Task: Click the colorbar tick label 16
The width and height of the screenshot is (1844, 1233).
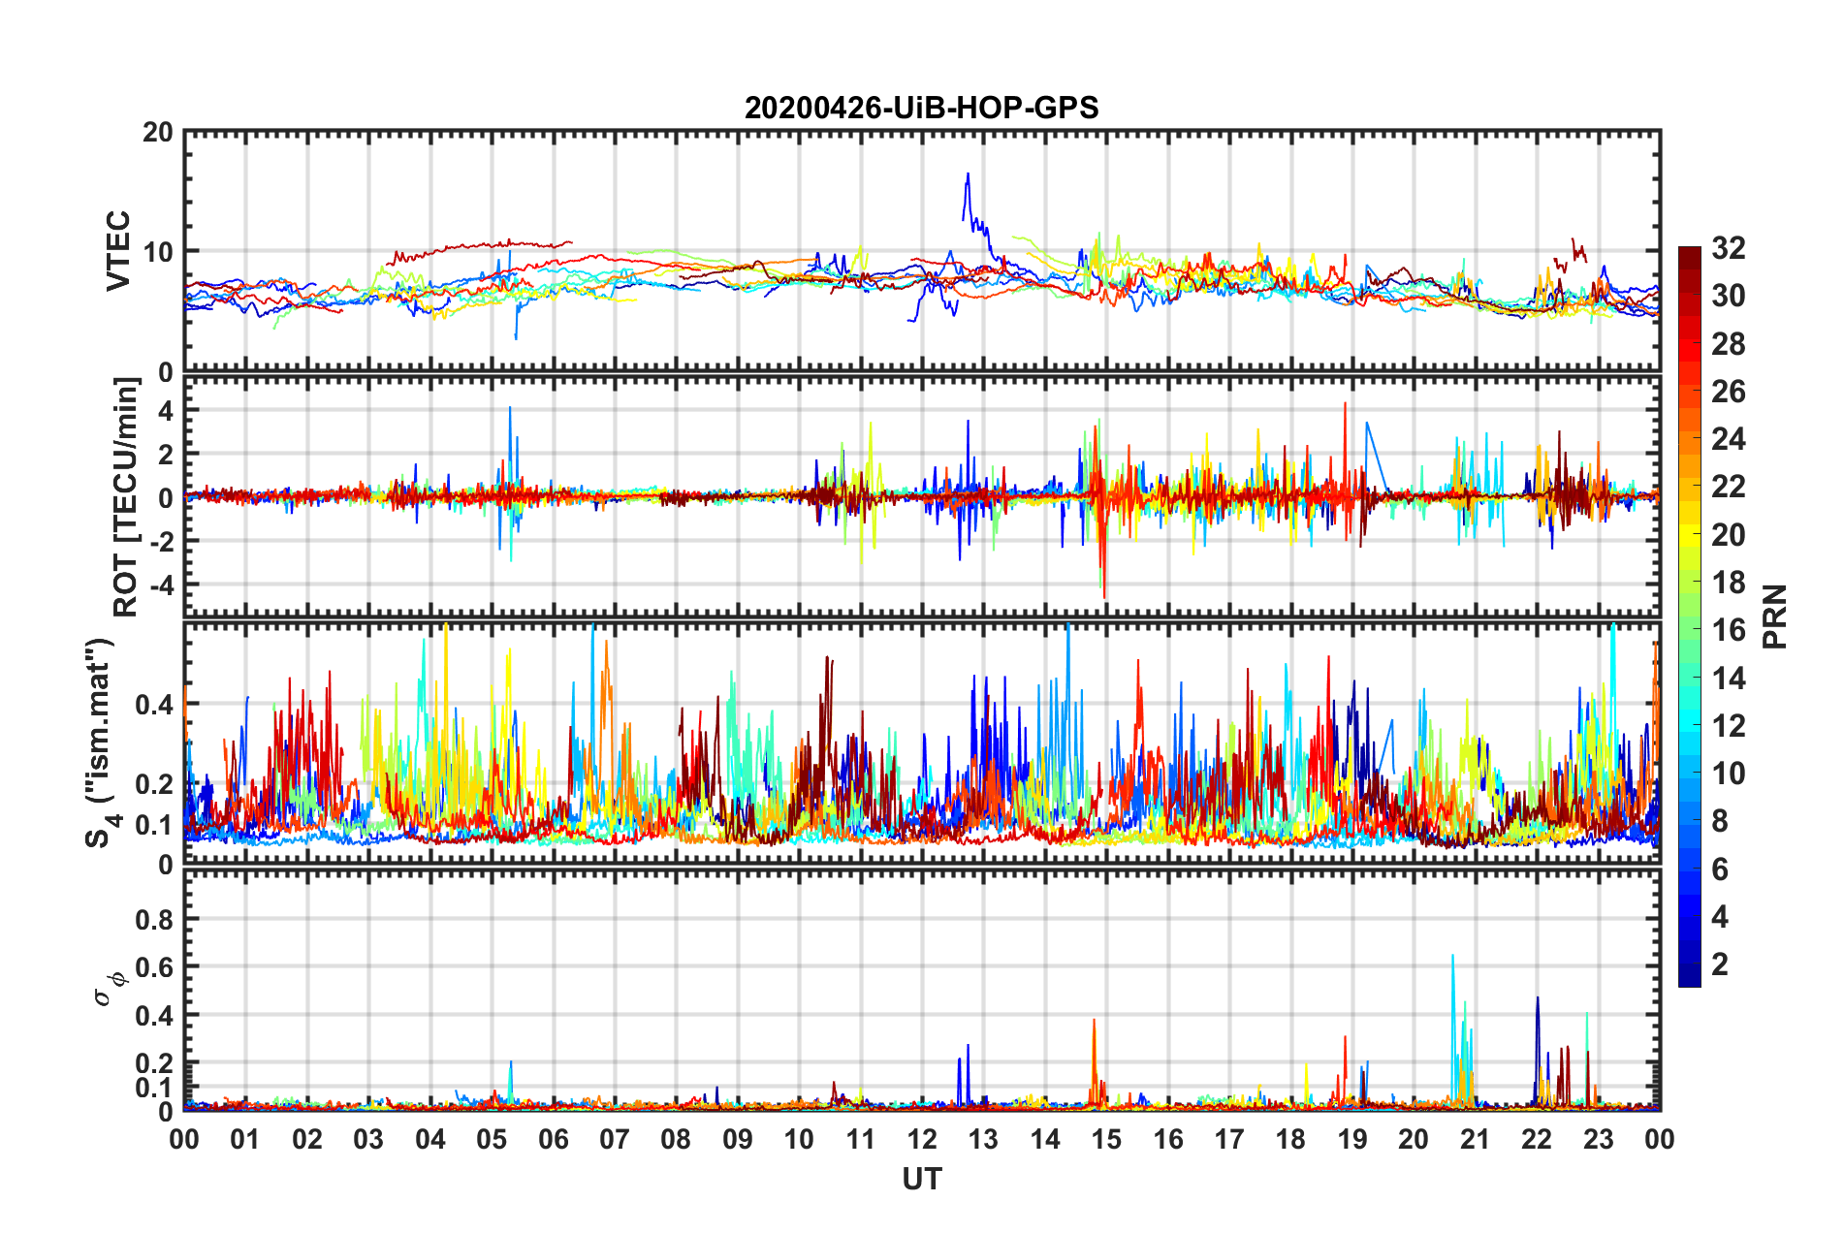Action: click(1728, 630)
